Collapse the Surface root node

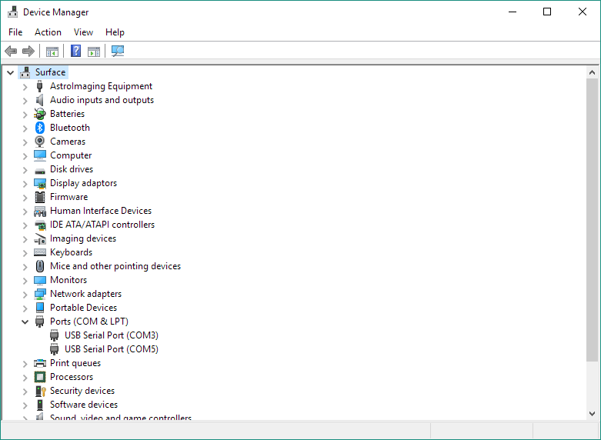pyautogui.click(x=10, y=72)
